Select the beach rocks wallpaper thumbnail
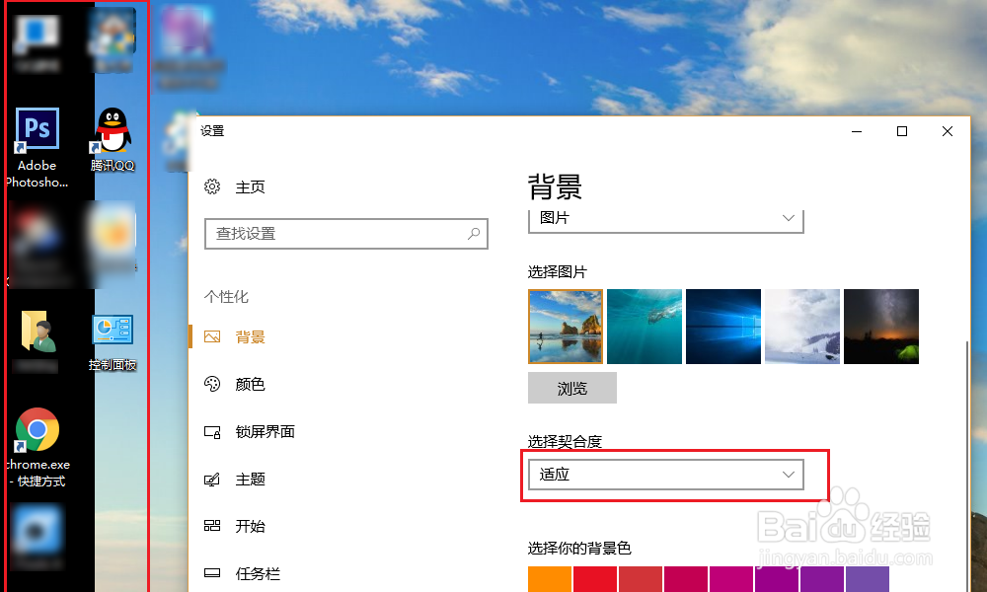The height and width of the screenshot is (592, 987). coord(566,327)
